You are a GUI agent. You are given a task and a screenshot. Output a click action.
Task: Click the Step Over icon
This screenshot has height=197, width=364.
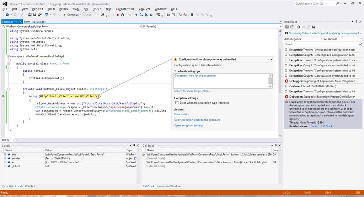[146, 15]
